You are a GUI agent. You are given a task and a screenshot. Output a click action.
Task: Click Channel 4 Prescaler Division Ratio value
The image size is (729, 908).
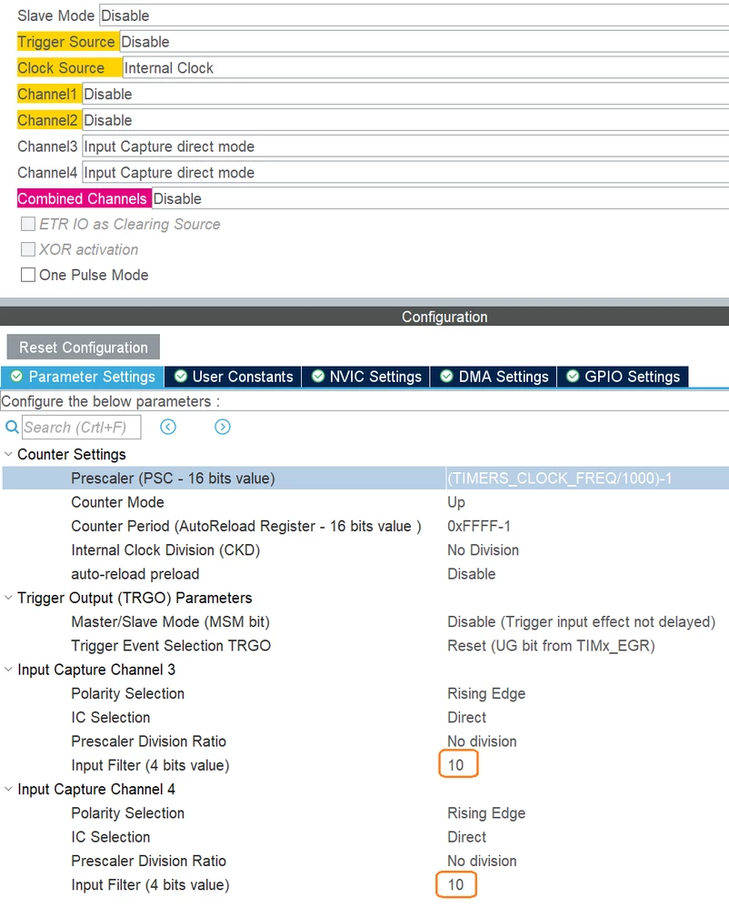(x=482, y=861)
